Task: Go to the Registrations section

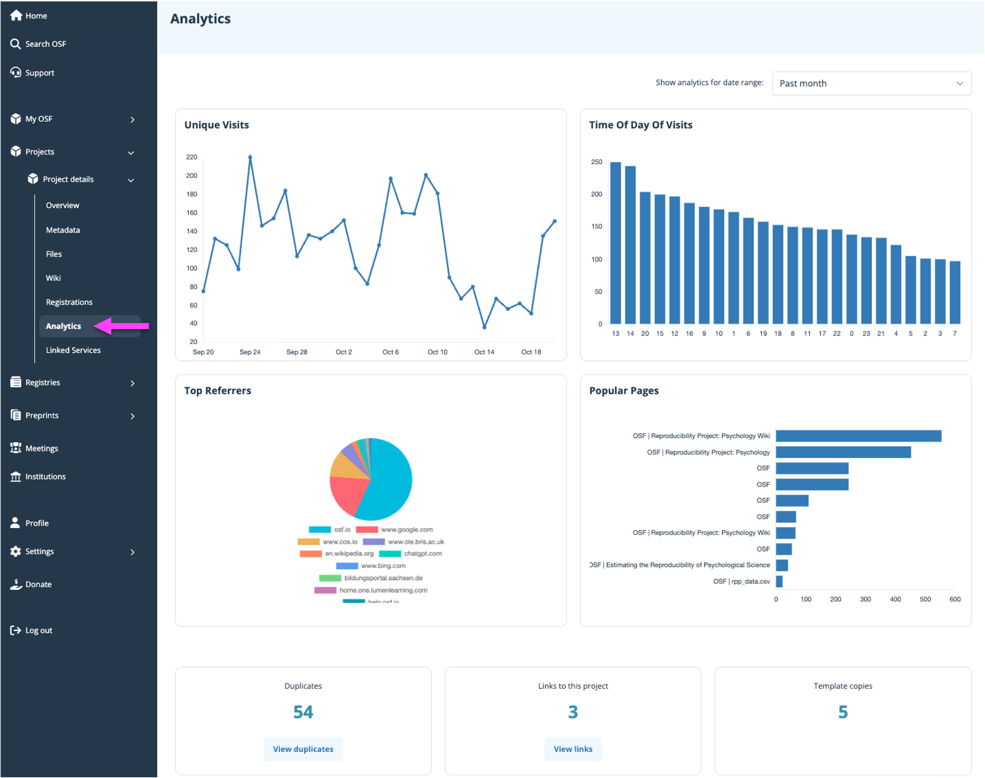Action: 69,302
